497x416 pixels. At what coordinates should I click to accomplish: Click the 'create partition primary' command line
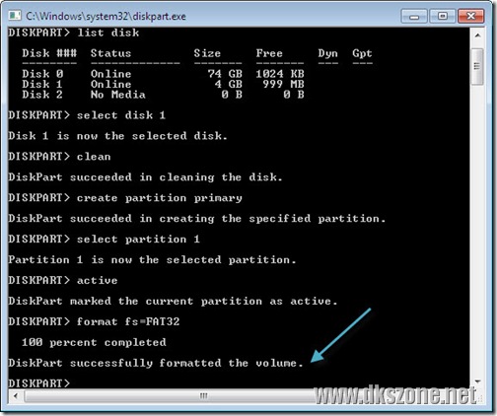point(125,198)
